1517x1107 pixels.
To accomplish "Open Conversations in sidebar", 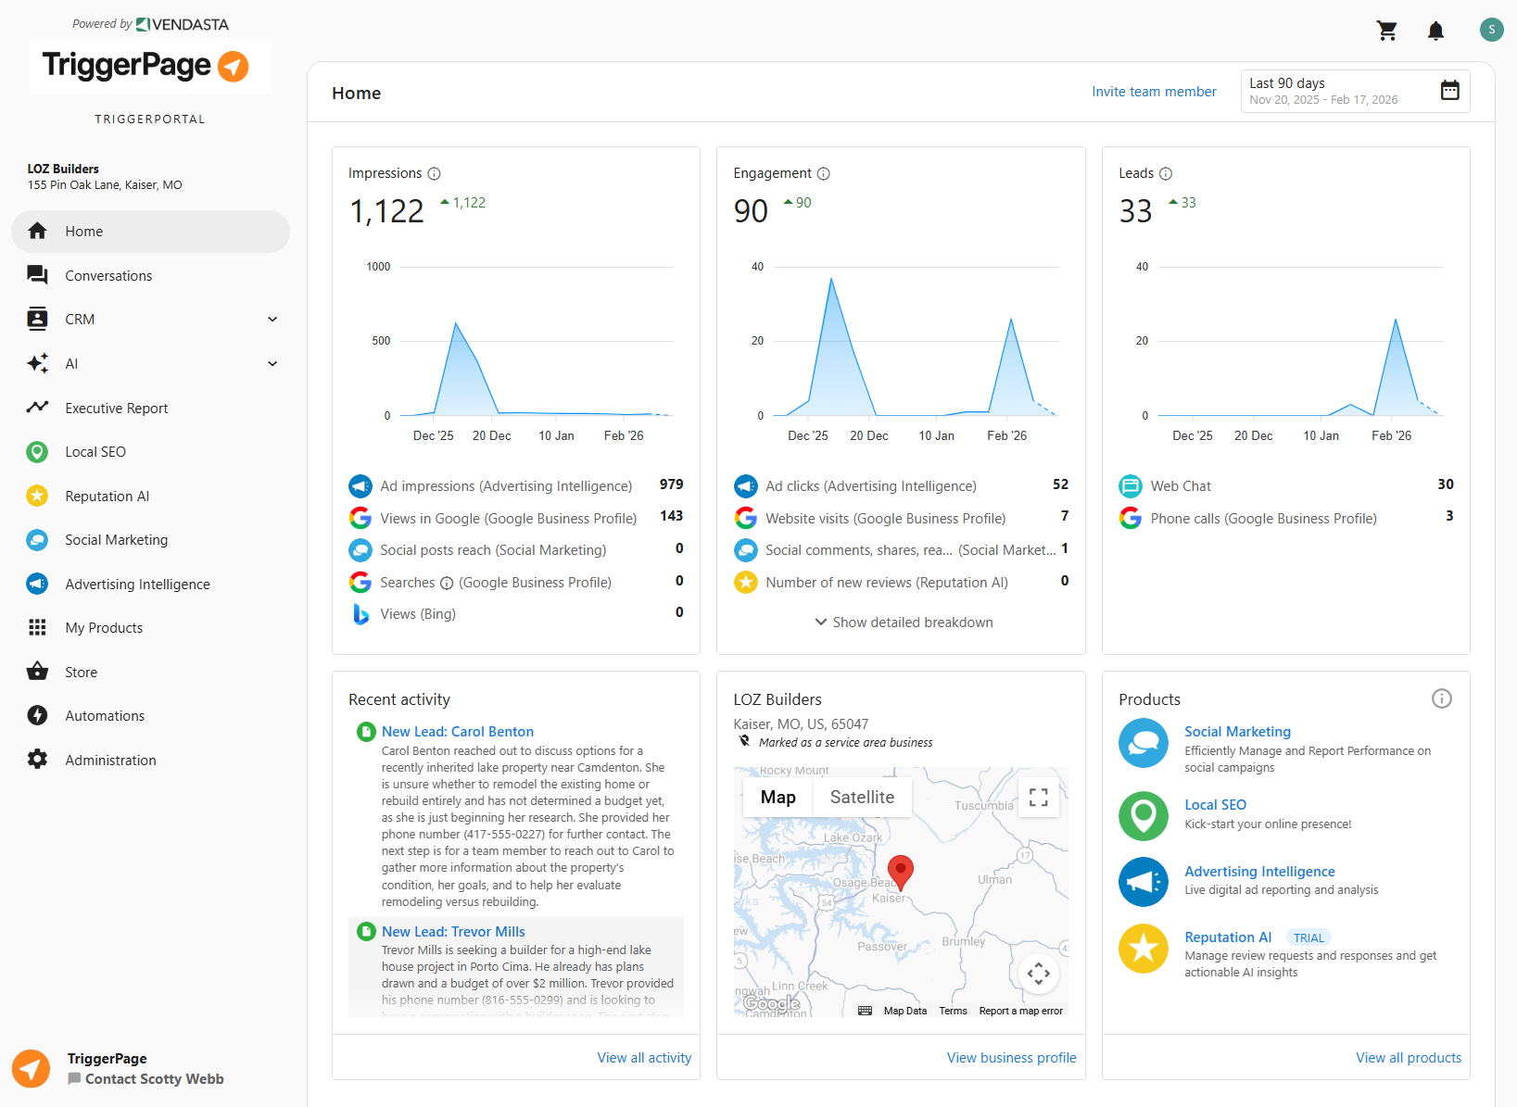I will click(150, 275).
